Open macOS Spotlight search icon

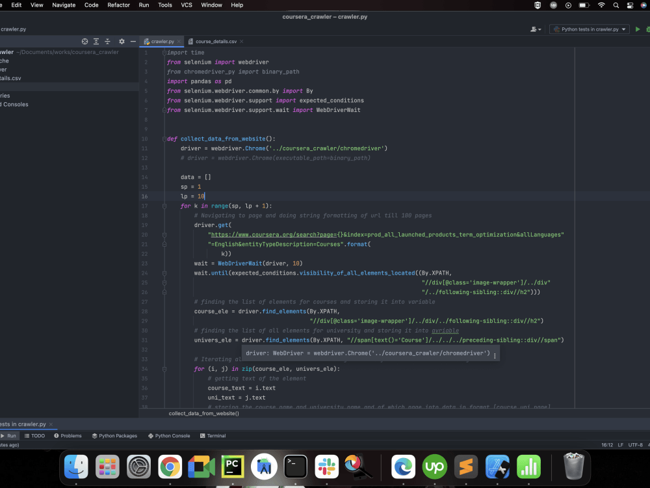[x=616, y=5]
